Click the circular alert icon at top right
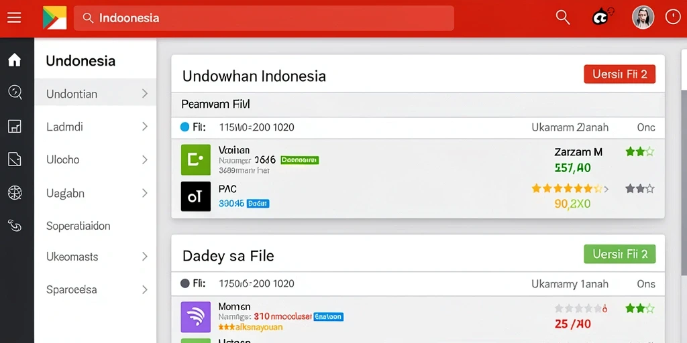This screenshot has height=343, width=687. click(672, 17)
